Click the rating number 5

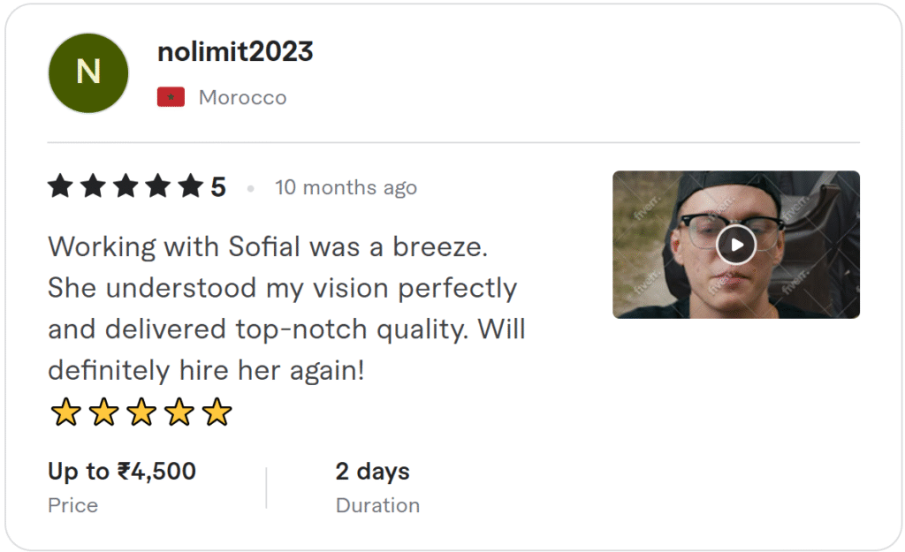[218, 187]
